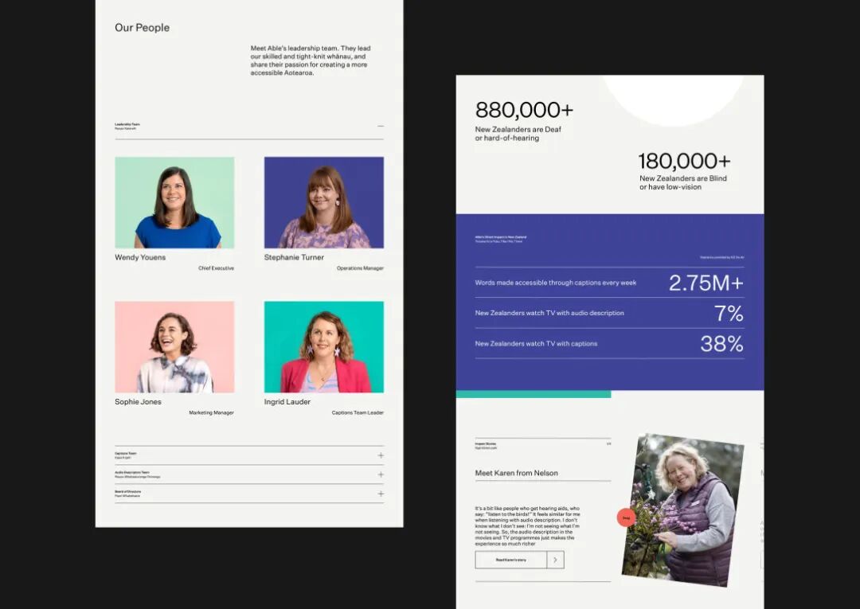860x609 pixels.
Task: Click the red Drag circle badge
Action: tap(627, 517)
